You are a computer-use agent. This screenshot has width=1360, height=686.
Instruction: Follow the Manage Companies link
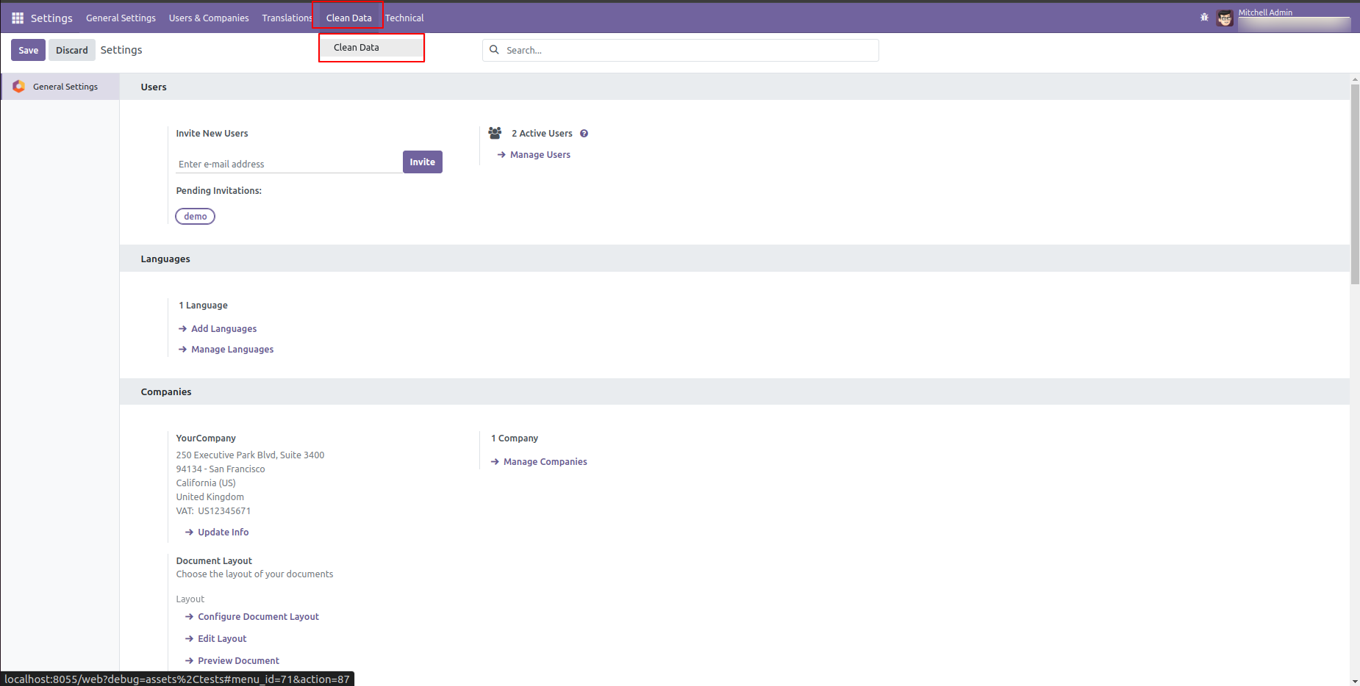(x=545, y=461)
